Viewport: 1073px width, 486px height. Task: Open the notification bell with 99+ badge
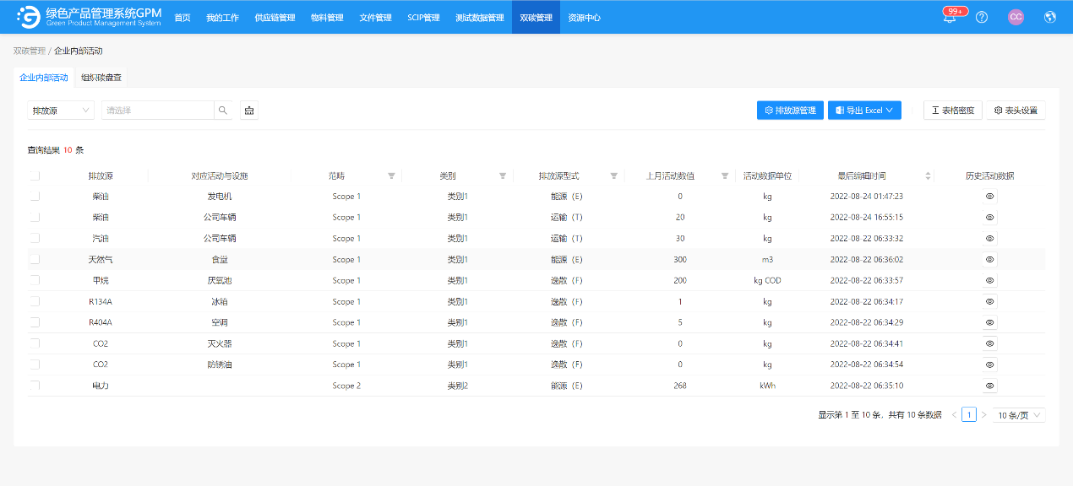pyautogui.click(x=950, y=18)
